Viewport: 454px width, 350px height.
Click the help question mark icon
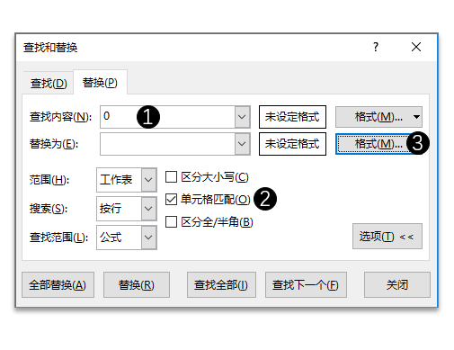[x=376, y=47]
